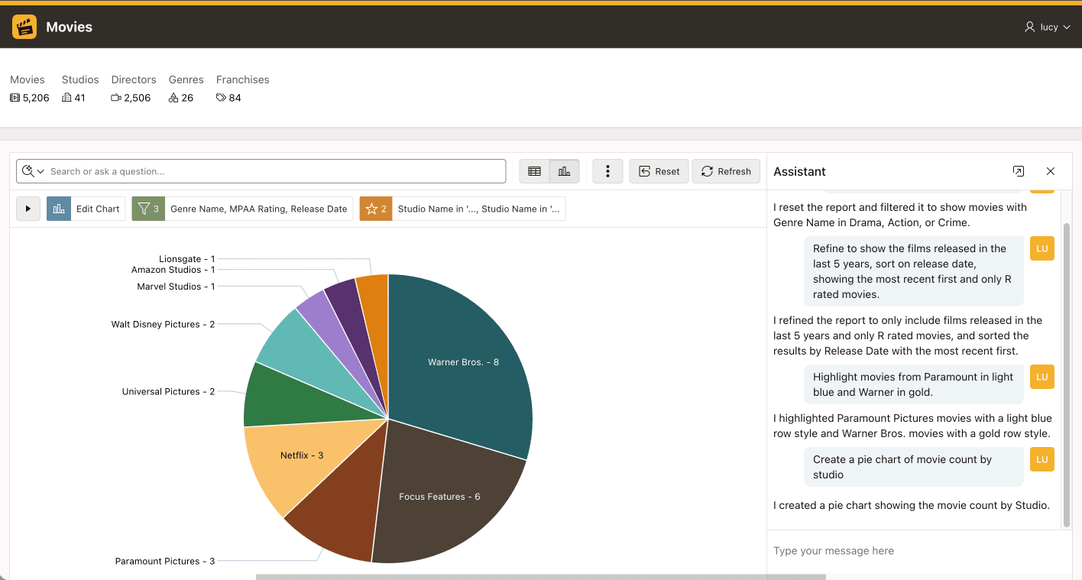Click LU avatar beside 'Highlight movies from Paramount' message
1082x580 pixels.
point(1042,377)
